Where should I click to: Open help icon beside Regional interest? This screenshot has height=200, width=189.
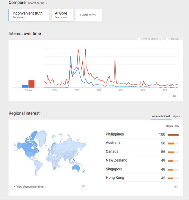(45, 114)
